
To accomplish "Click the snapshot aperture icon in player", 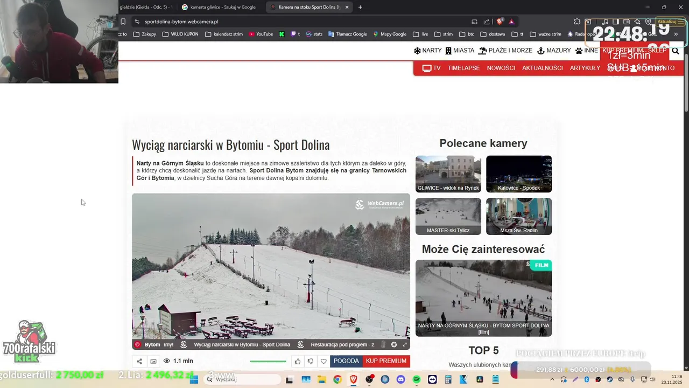I will (x=394, y=345).
